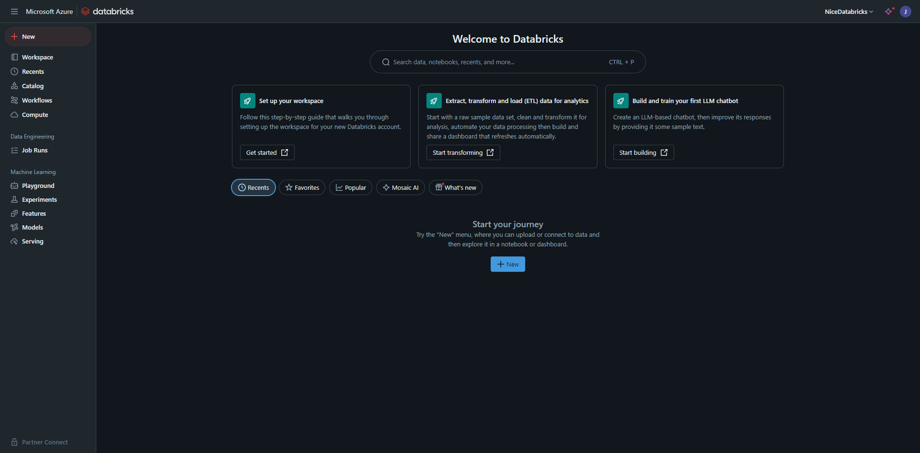
Task: Click rocket icon on LLM chatbot card
Action: pyautogui.click(x=621, y=101)
